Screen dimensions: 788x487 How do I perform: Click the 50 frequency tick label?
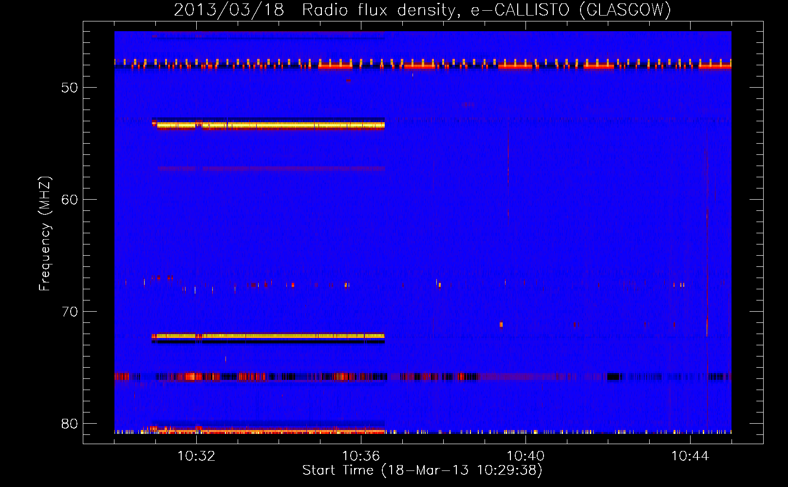pyautogui.click(x=70, y=88)
